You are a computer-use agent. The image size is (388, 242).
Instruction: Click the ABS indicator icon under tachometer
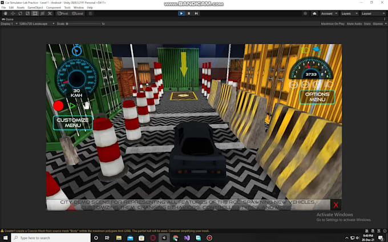click(293, 84)
